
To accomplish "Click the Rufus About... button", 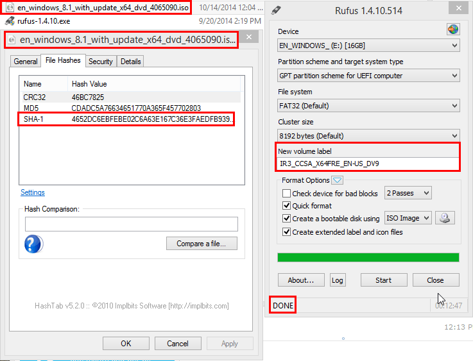I will coord(301,280).
